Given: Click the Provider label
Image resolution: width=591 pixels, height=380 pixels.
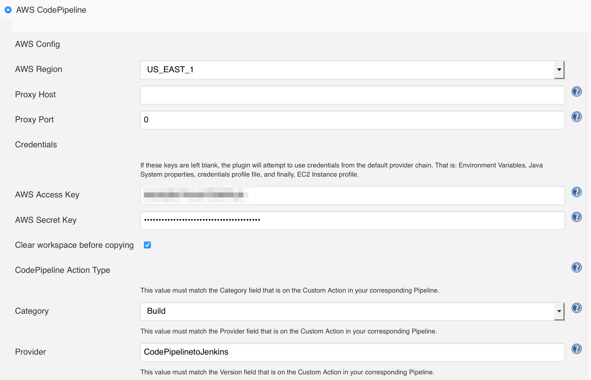Looking at the screenshot, I should (x=30, y=352).
